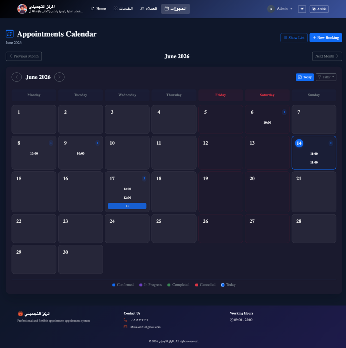346x348 pixels.
Task: Click the calendar icon beside Appointments Calendar
Action: tap(10, 34)
